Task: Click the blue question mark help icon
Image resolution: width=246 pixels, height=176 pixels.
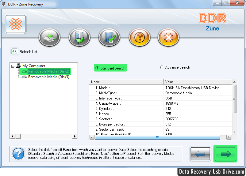Action: tap(18, 154)
